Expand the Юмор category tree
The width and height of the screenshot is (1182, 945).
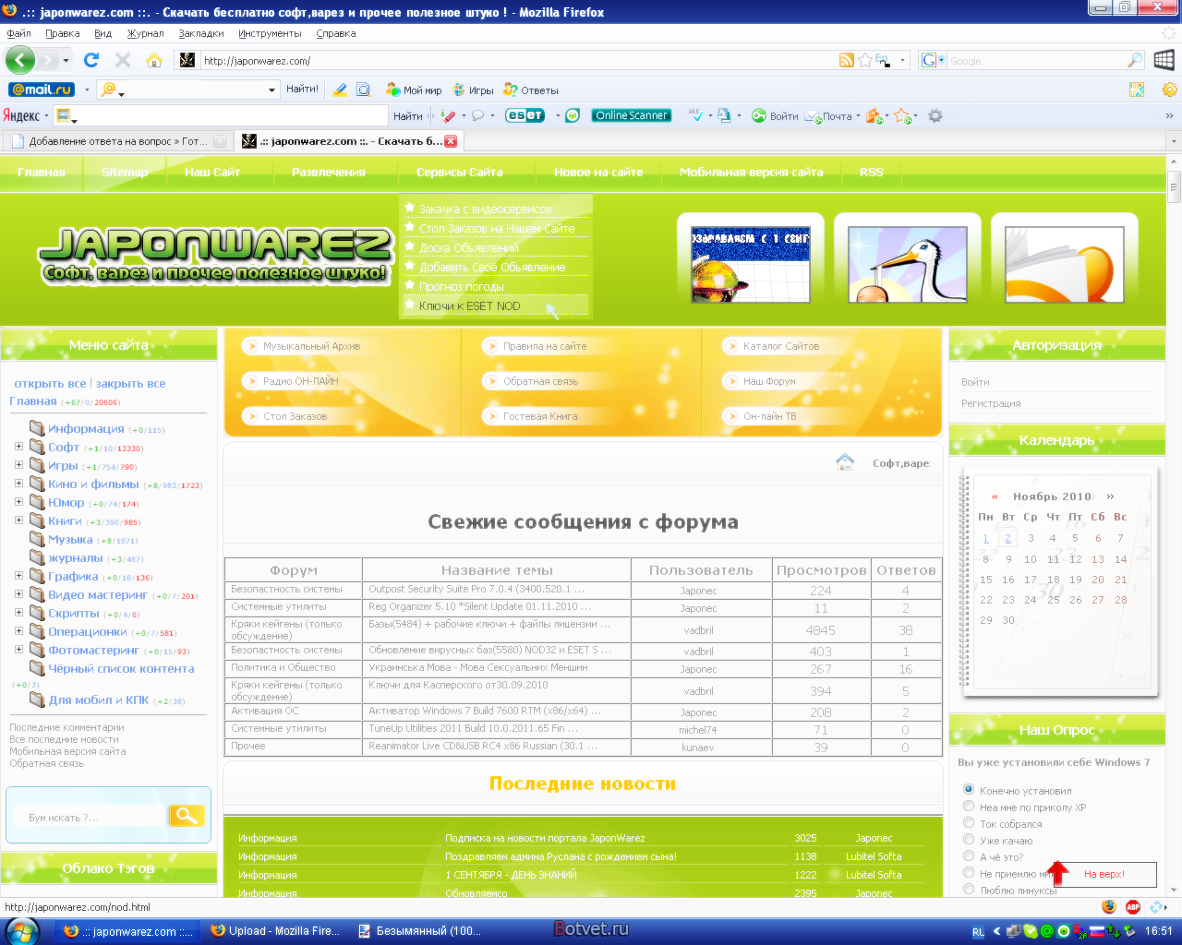tap(18, 502)
